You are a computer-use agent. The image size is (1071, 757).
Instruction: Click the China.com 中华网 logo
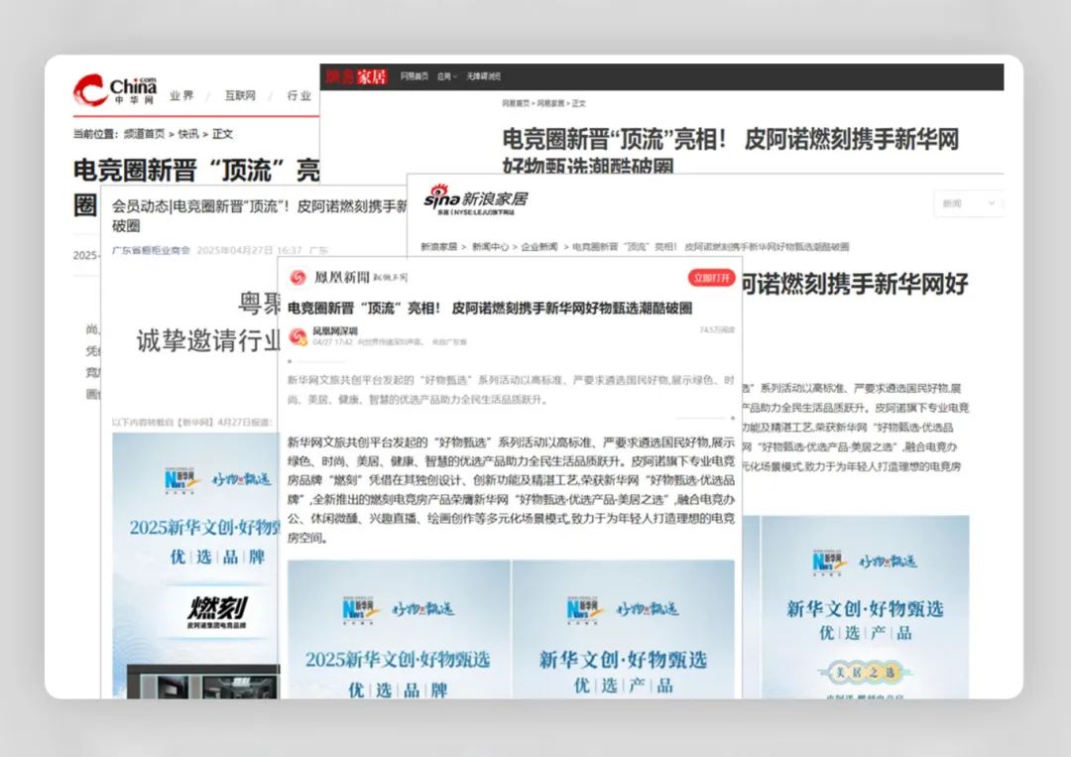[x=114, y=90]
